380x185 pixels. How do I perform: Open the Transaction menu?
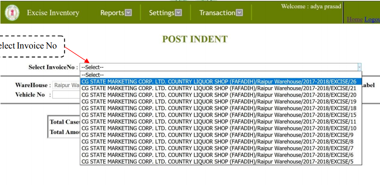(x=217, y=13)
